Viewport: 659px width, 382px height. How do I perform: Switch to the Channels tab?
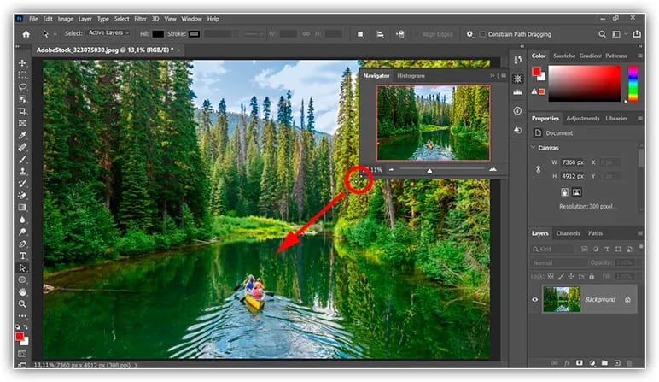(568, 233)
